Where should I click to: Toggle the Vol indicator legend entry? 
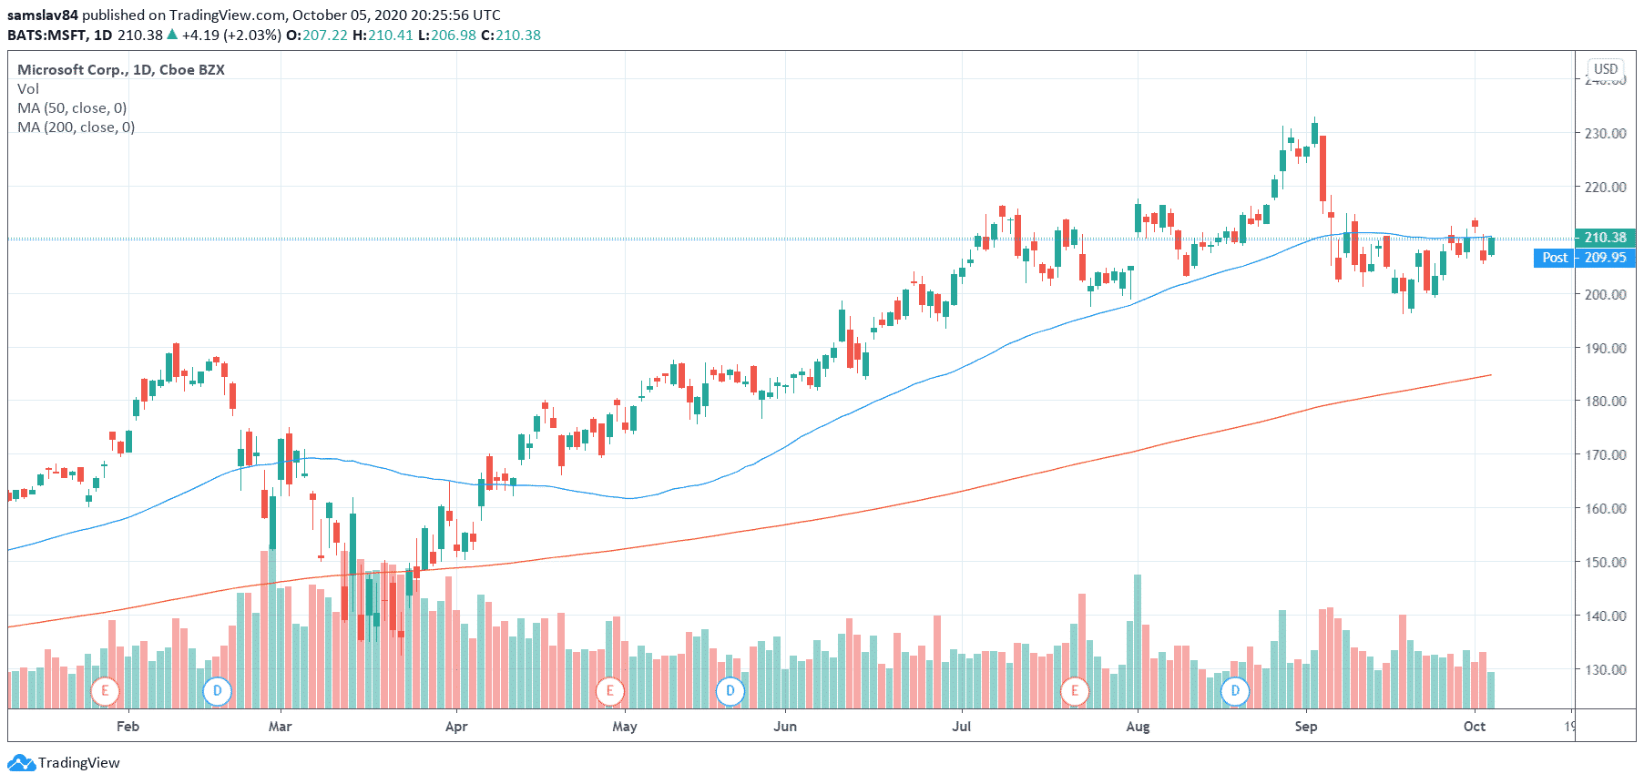pos(28,89)
